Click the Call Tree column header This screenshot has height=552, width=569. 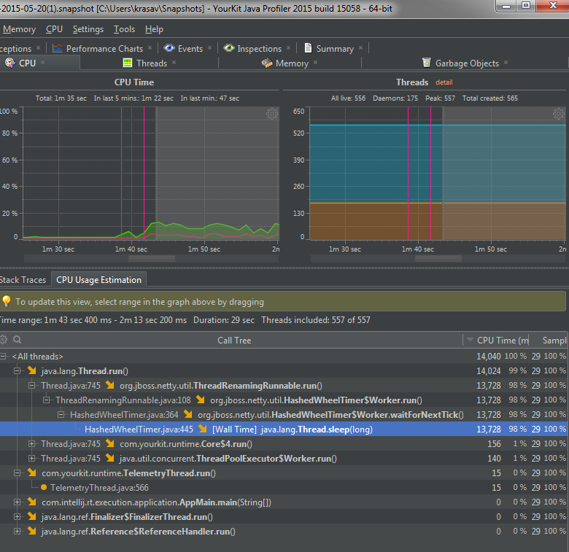click(x=234, y=341)
